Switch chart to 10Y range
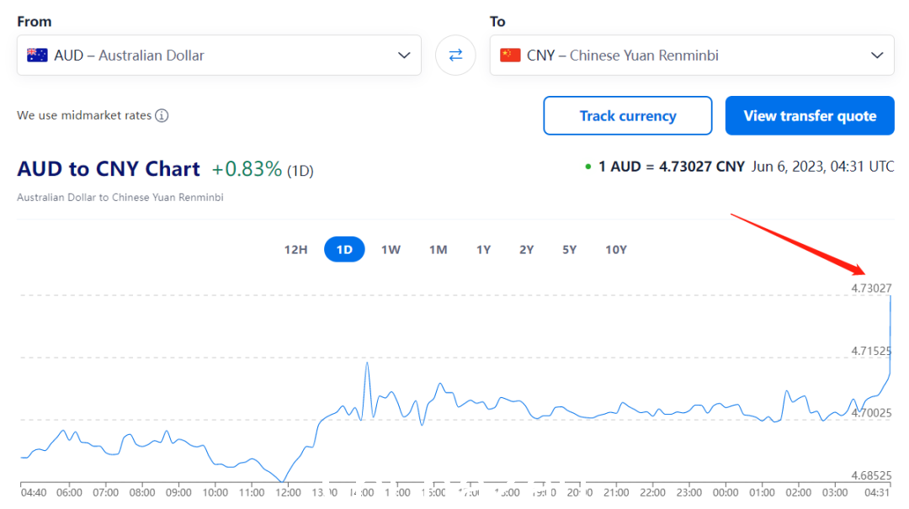 pyautogui.click(x=616, y=250)
